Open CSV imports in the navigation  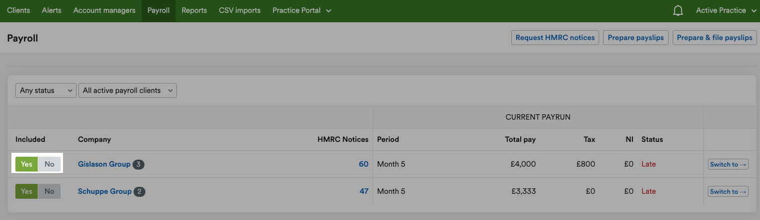pos(240,10)
